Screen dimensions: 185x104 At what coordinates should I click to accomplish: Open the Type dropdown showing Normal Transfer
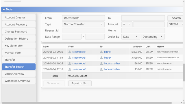[x=83, y=24]
